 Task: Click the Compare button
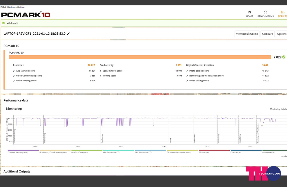(267, 34)
